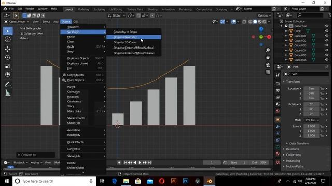Open File Explorer from taskbar
This screenshot has width=332, height=186.
(126, 181)
